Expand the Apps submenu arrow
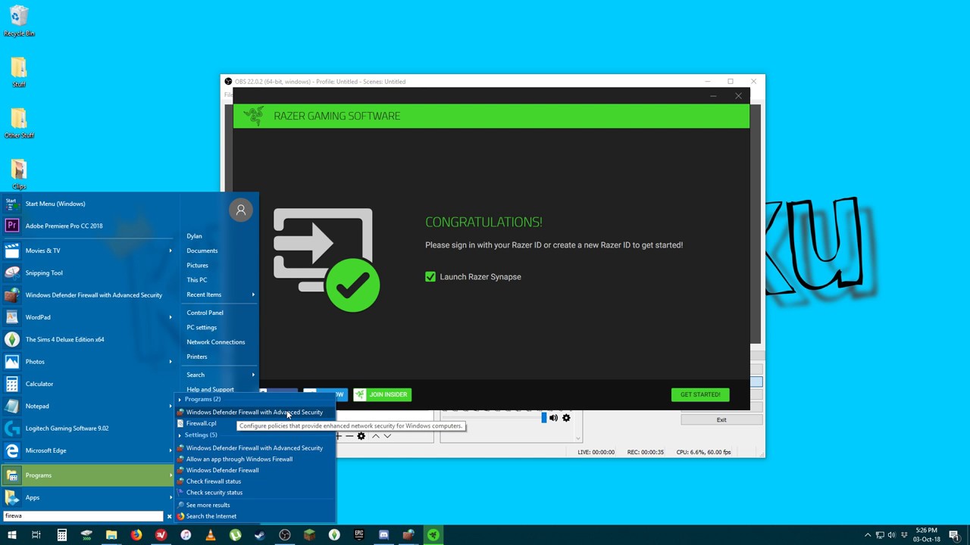Screen dimensions: 970x545 click(171, 497)
